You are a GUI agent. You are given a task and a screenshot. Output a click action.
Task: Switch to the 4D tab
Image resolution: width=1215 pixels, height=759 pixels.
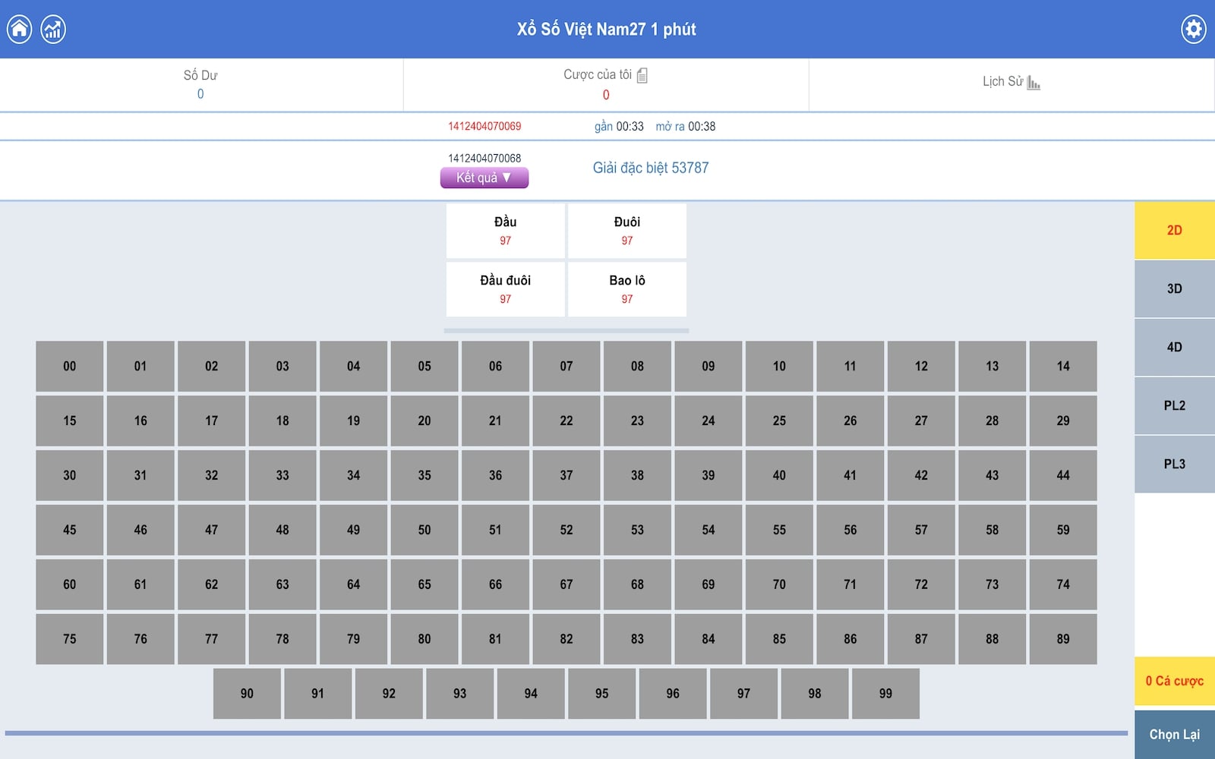1175,348
